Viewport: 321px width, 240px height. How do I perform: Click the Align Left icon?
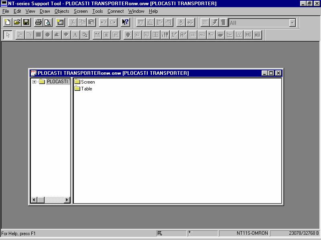tap(159, 22)
